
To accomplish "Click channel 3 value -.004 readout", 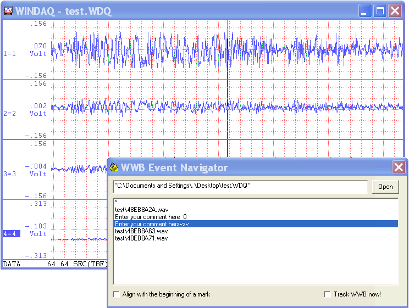I will point(36,166).
